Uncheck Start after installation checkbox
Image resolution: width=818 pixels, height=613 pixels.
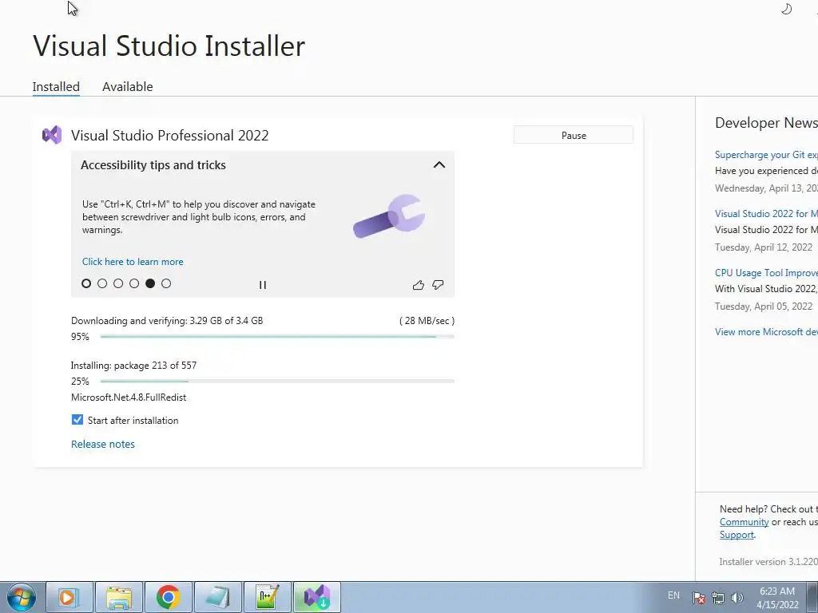77,420
